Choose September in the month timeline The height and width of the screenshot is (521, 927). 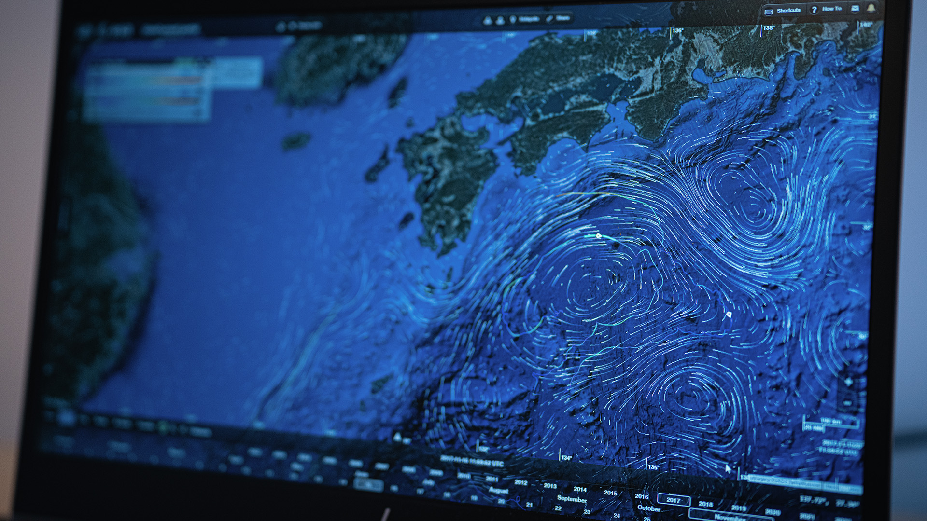pyautogui.click(x=572, y=499)
